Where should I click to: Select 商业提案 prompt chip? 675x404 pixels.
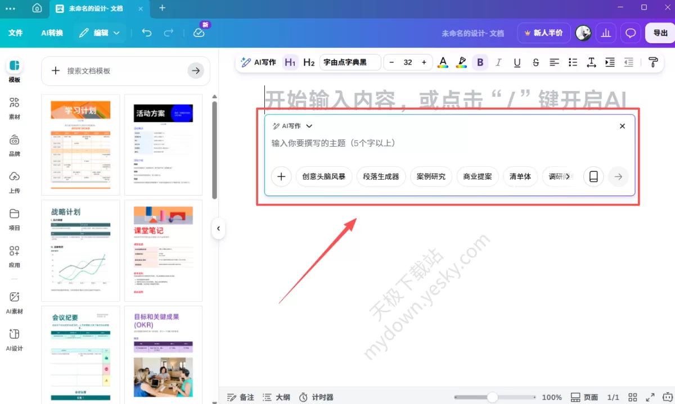point(477,176)
